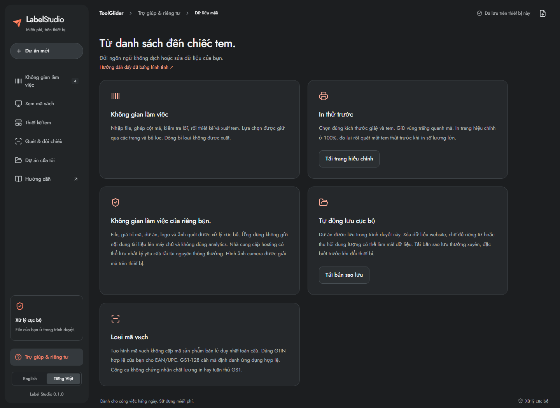
Task: Click the scan frame icon in Loại mã vạch card
Action: [x=115, y=319]
